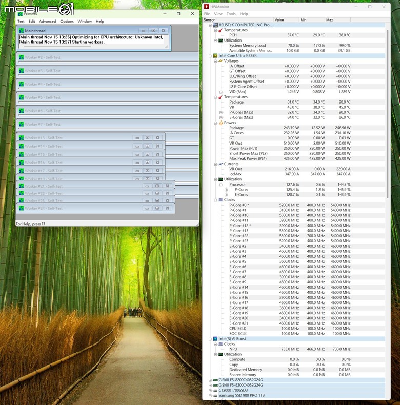
Task: Open the Advanced menu in Prime95
Action: click(x=48, y=22)
